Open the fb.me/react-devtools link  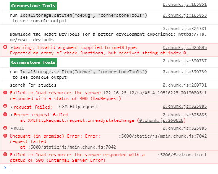point(192,34)
